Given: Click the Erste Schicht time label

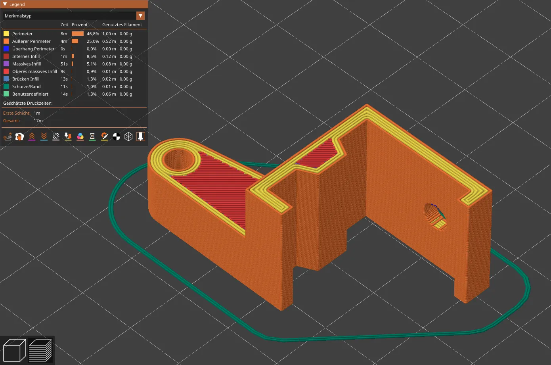Looking at the screenshot, I should [x=17, y=113].
